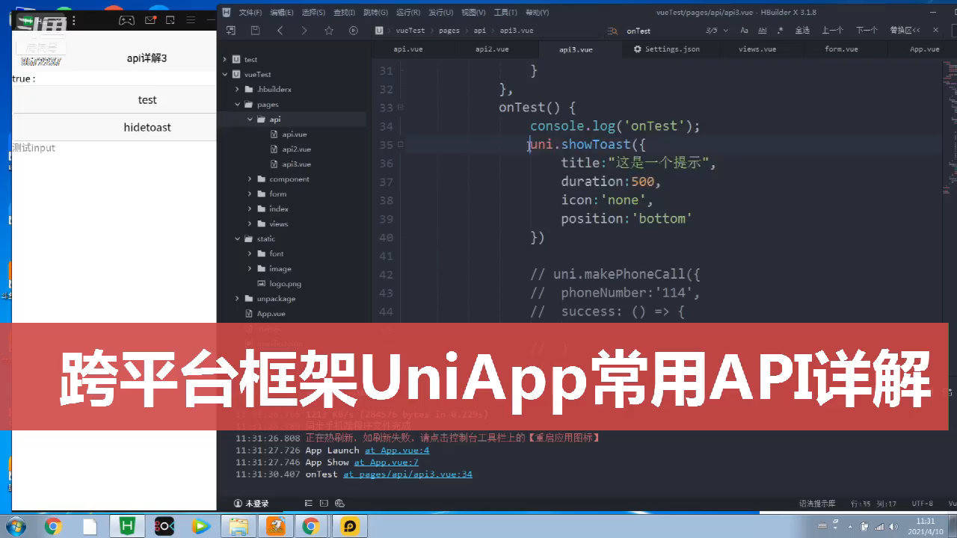Open the mail icon in emulator title bar
Image resolution: width=957 pixels, height=538 pixels.
click(150, 20)
